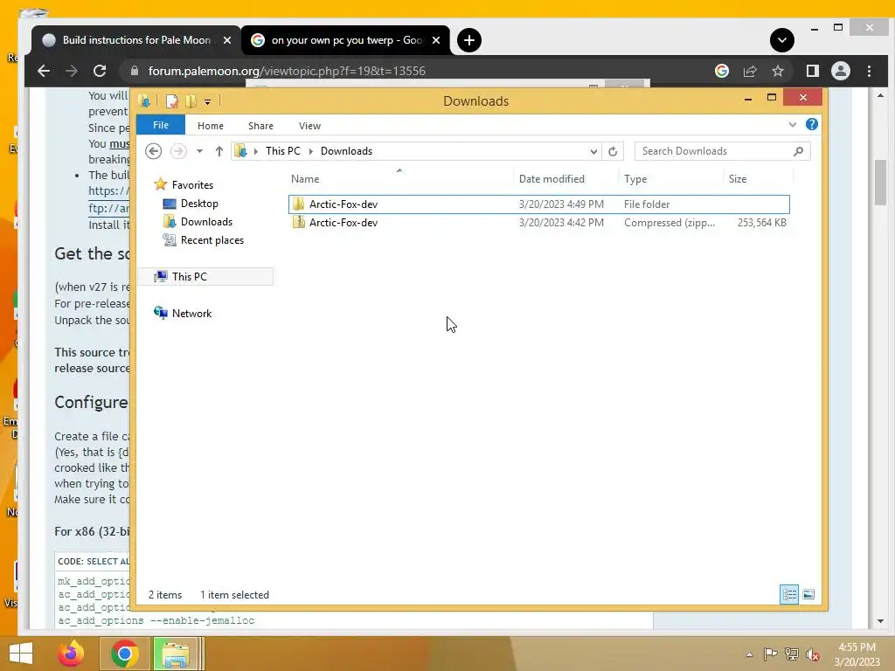Switch to details view layout

coord(789,594)
